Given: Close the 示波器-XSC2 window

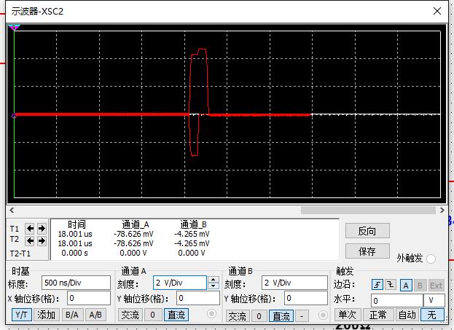Looking at the screenshot, I should (437, 11).
